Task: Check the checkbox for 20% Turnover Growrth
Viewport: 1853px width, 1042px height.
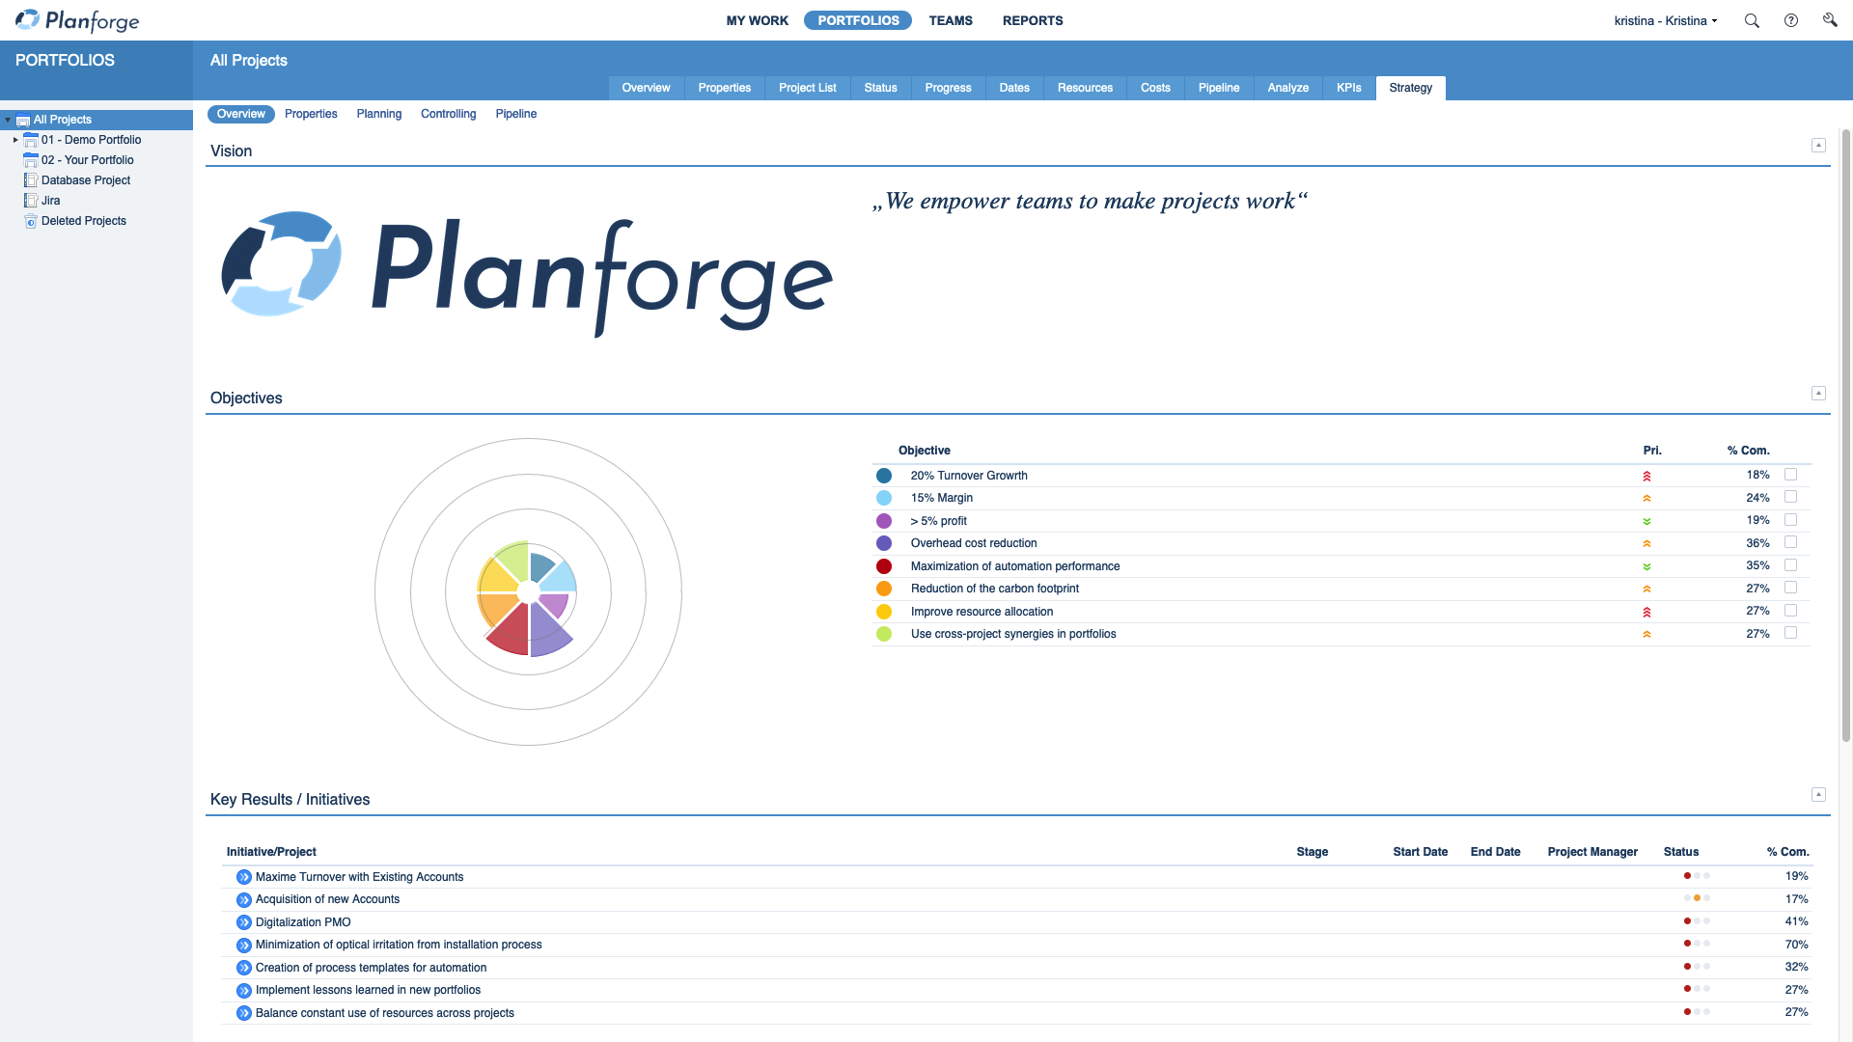Action: click(x=1791, y=474)
